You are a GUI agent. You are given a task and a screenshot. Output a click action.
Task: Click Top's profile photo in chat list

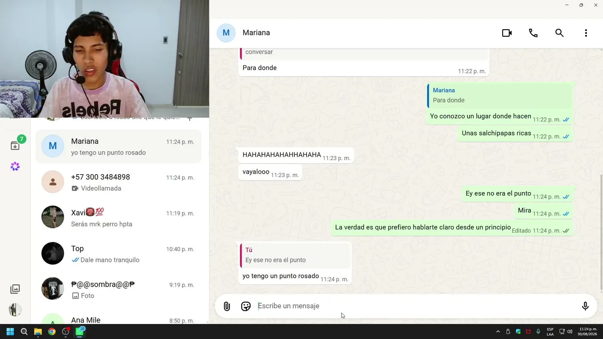(53, 253)
